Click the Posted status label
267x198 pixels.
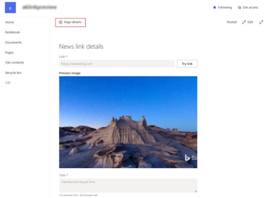tap(231, 22)
